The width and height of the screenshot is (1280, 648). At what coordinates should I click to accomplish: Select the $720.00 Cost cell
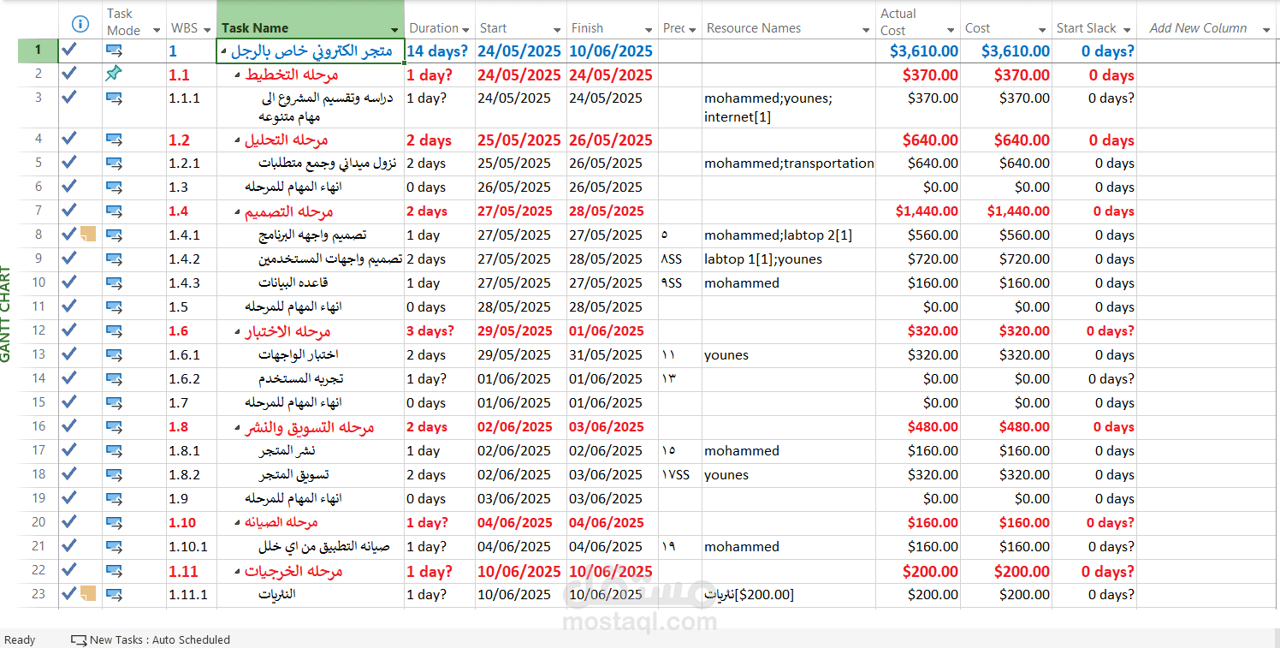coord(1006,259)
